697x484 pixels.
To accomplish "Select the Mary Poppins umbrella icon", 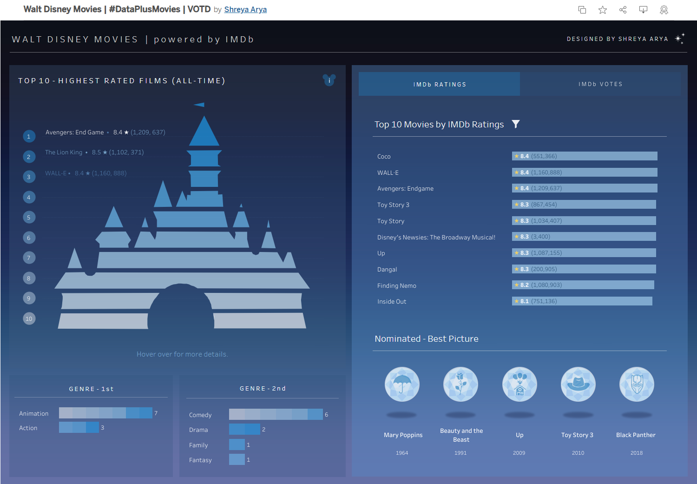I will click(x=402, y=385).
